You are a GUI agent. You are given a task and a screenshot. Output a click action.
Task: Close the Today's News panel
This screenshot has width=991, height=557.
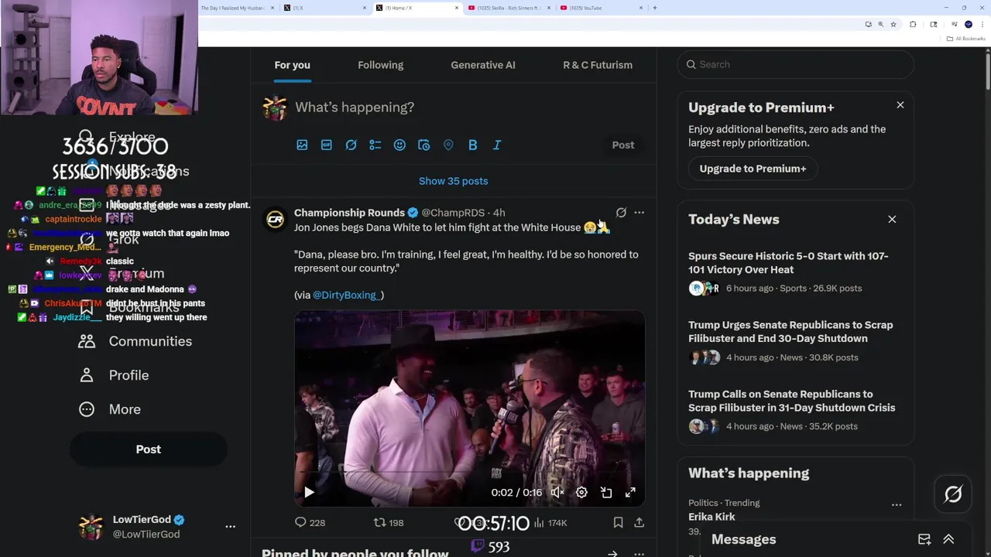[x=892, y=219]
